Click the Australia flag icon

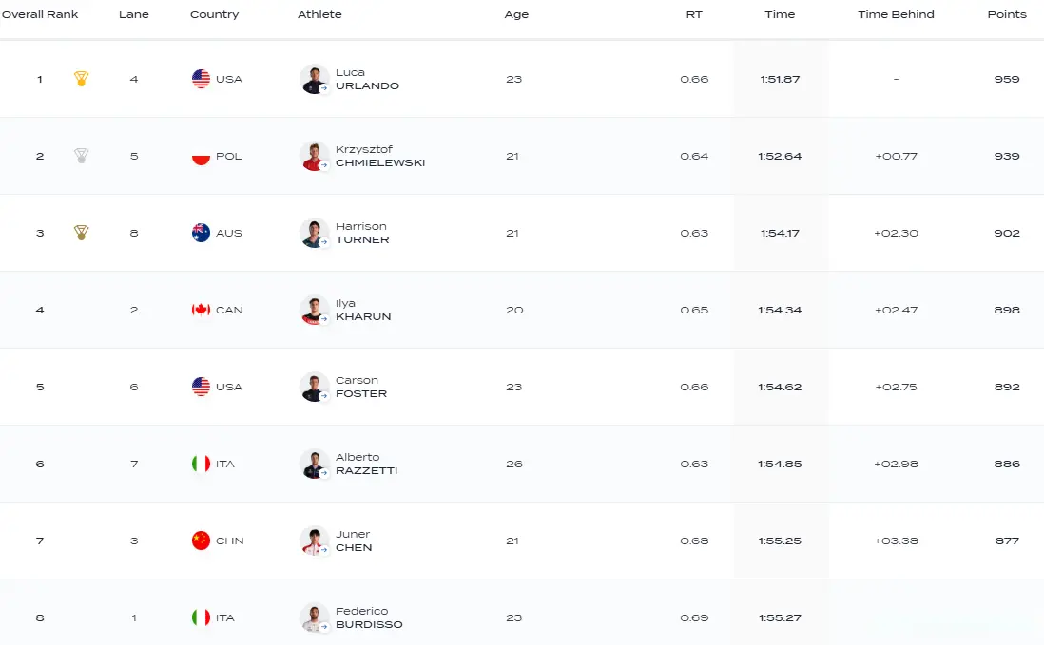(x=201, y=233)
